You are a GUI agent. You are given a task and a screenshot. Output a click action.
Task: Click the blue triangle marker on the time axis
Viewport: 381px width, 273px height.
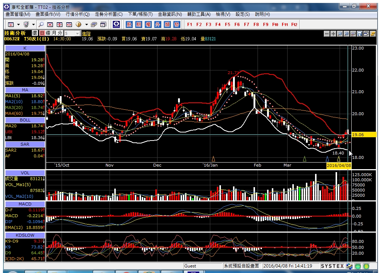tap(327, 159)
